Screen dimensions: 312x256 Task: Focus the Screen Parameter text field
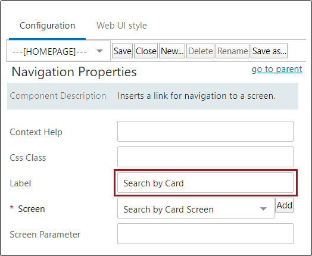click(x=205, y=234)
